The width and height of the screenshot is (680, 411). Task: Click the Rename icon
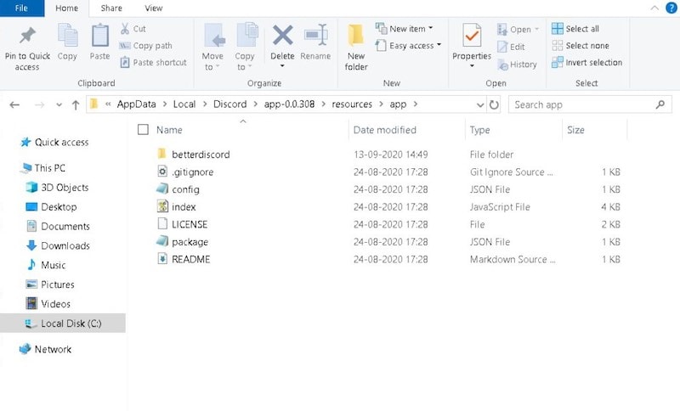point(315,35)
